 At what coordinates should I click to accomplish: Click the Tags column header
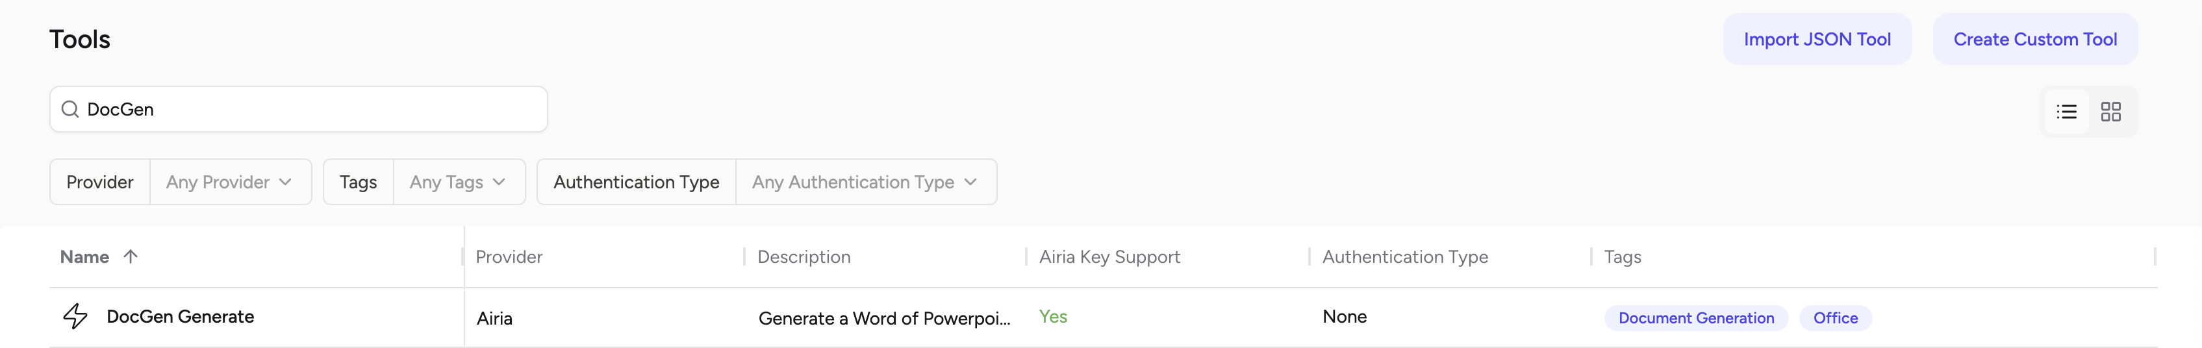1623,256
